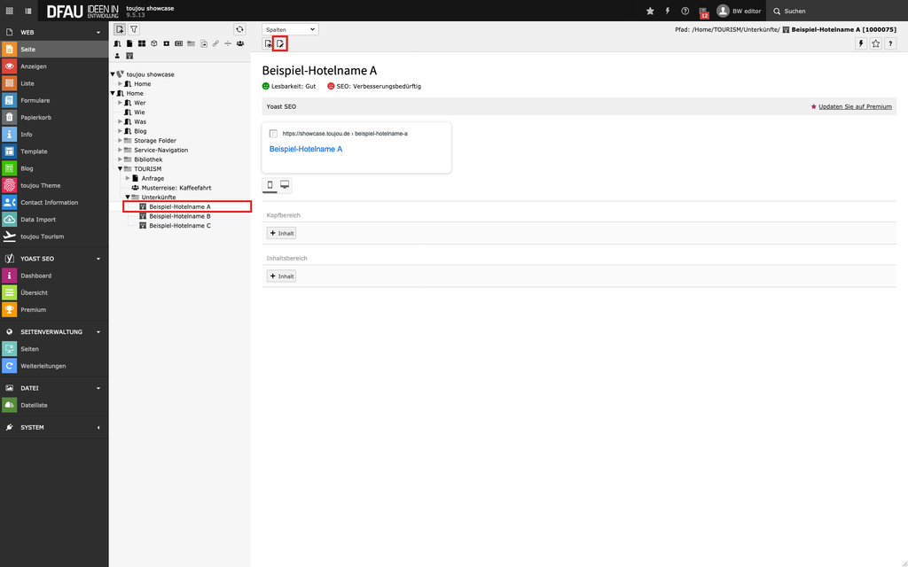908x567 pixels.
Task: Switch to mobile preview in Yoast snippet
Action: coord(270,185)
